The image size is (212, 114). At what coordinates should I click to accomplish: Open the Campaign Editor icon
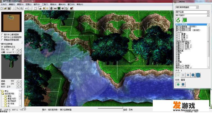[x=55, y=8]
